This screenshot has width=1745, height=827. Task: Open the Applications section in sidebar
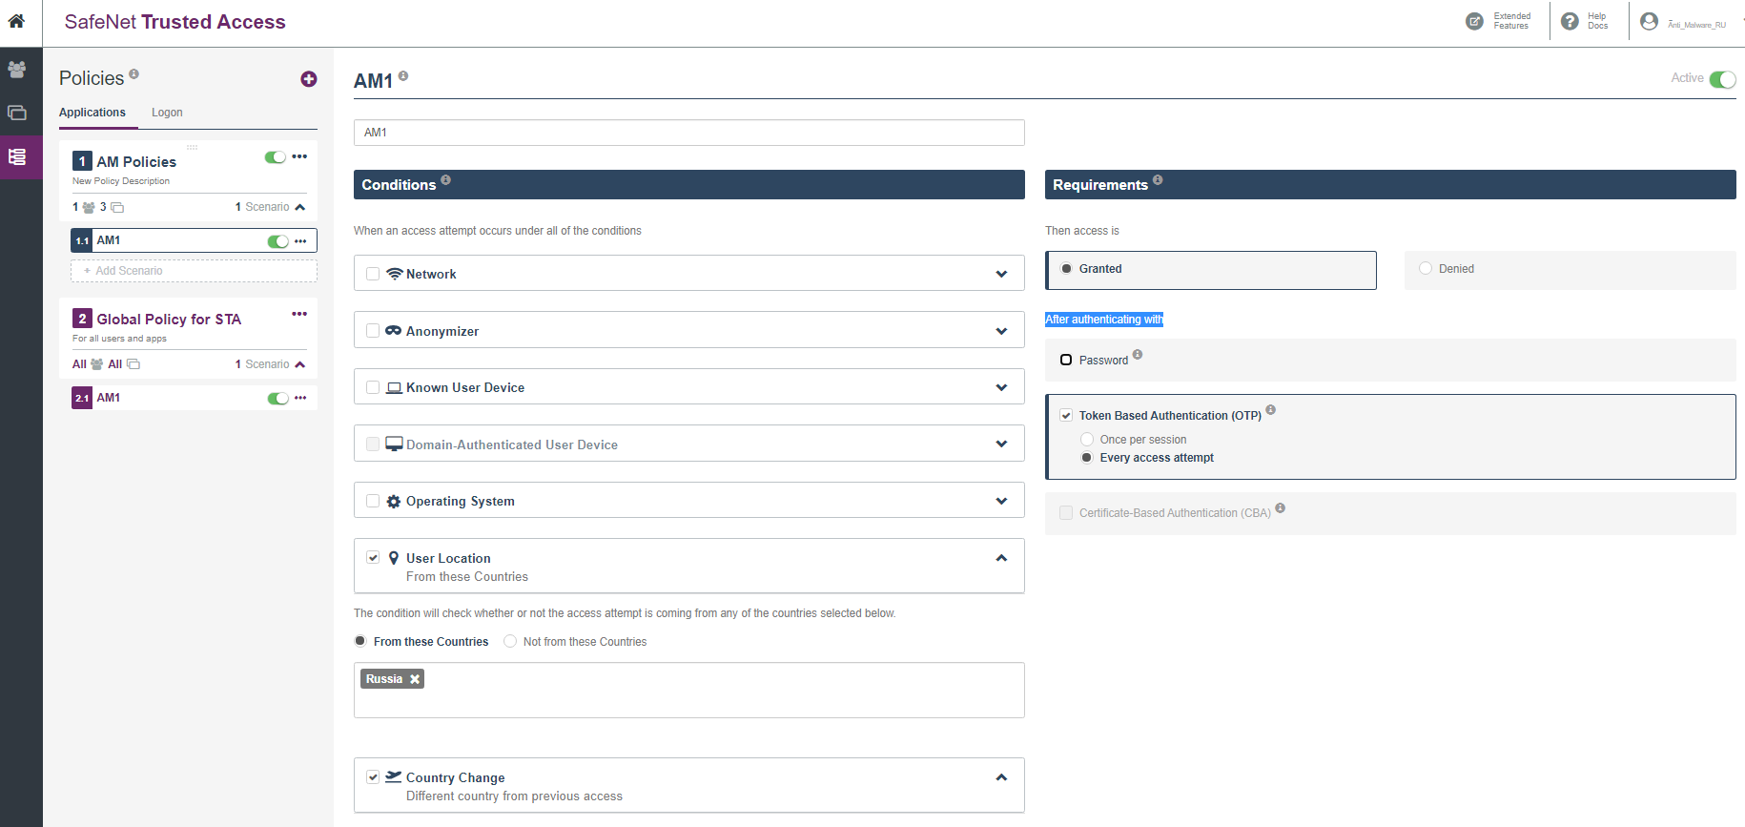(17, 113)
